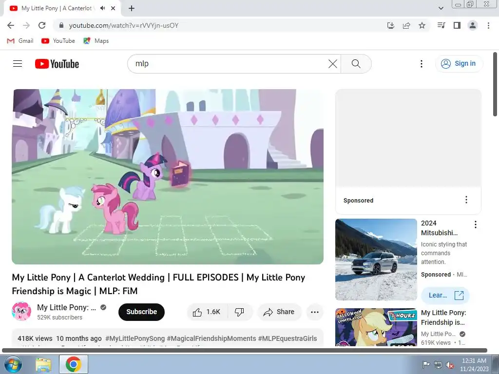
Task: Open Gmail bookmark
Action: [x=20, y=41]
